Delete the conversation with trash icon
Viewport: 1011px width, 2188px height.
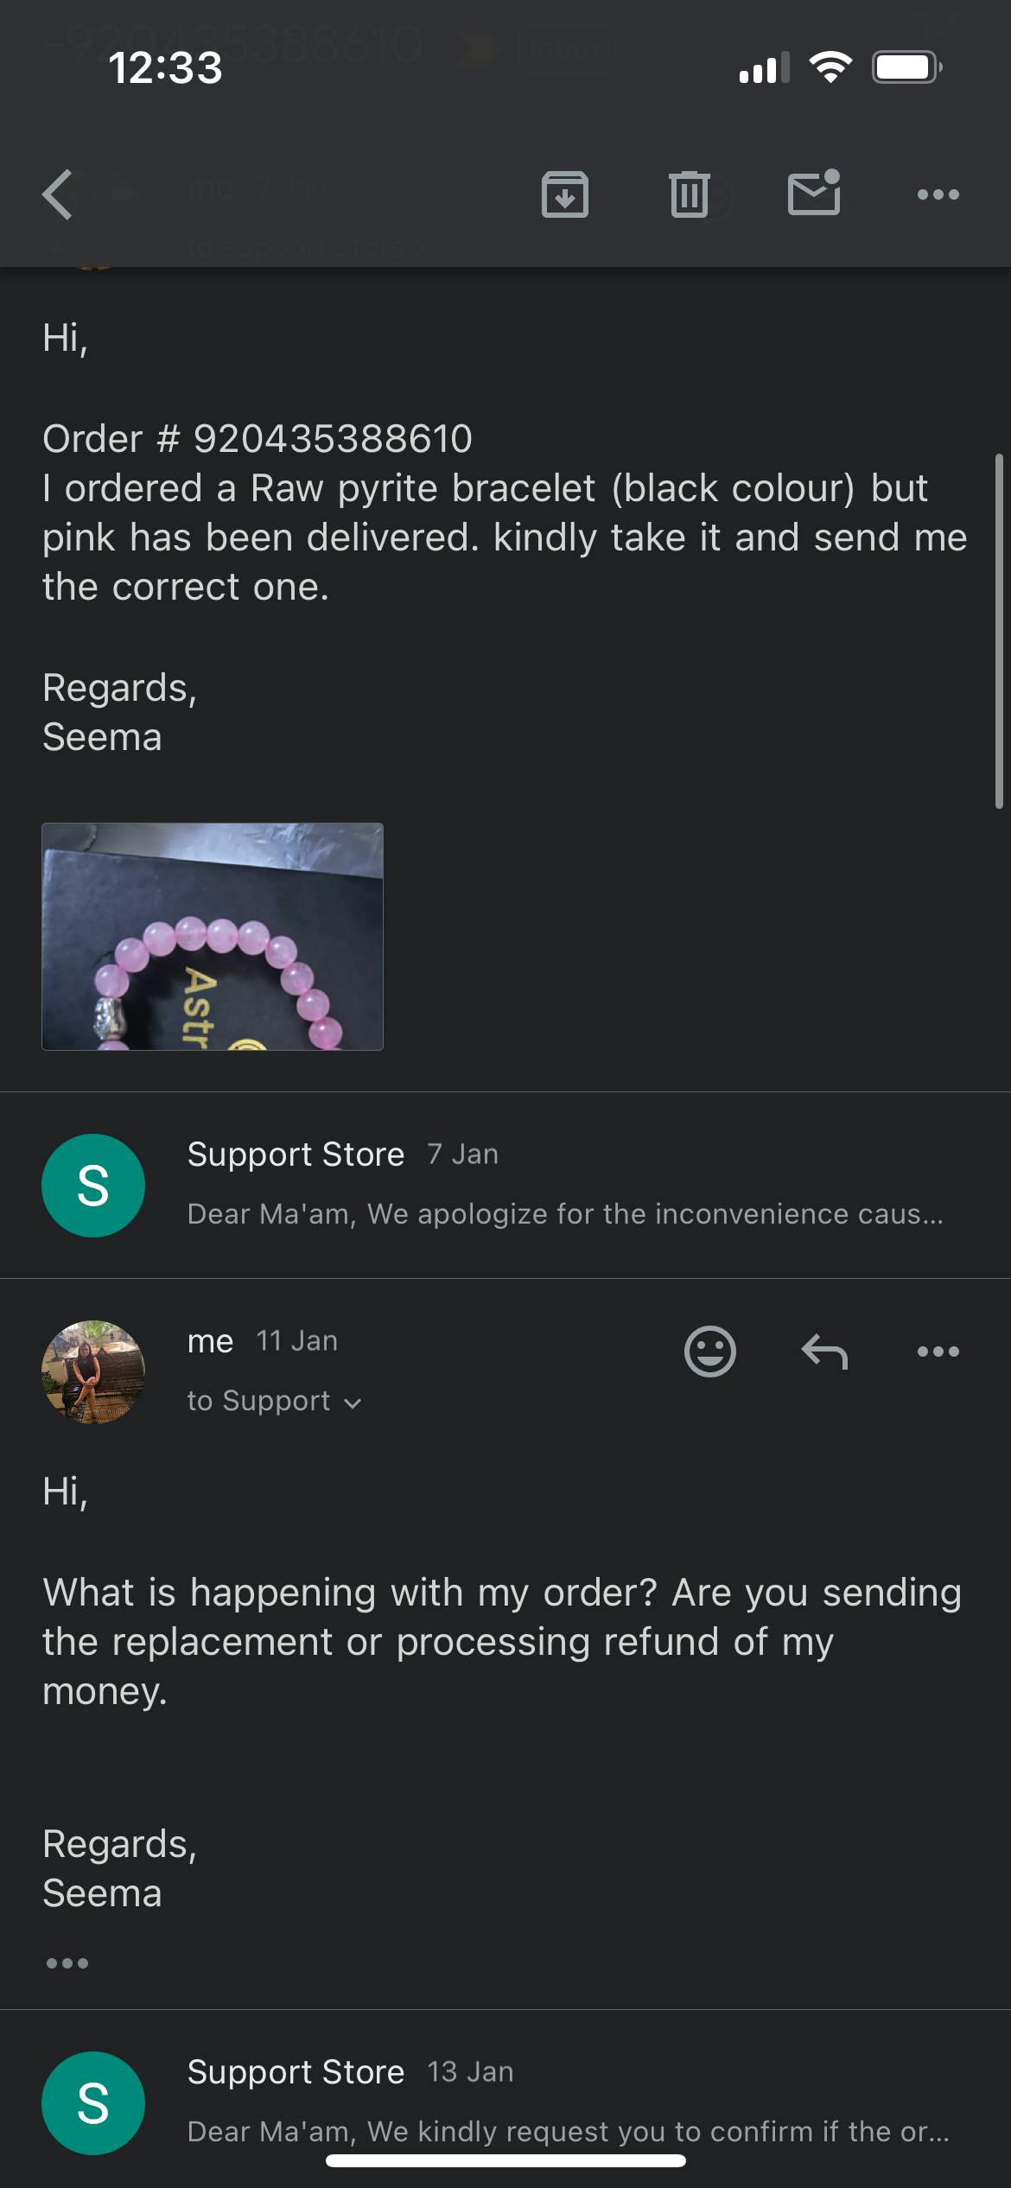(x=689, y=194)
